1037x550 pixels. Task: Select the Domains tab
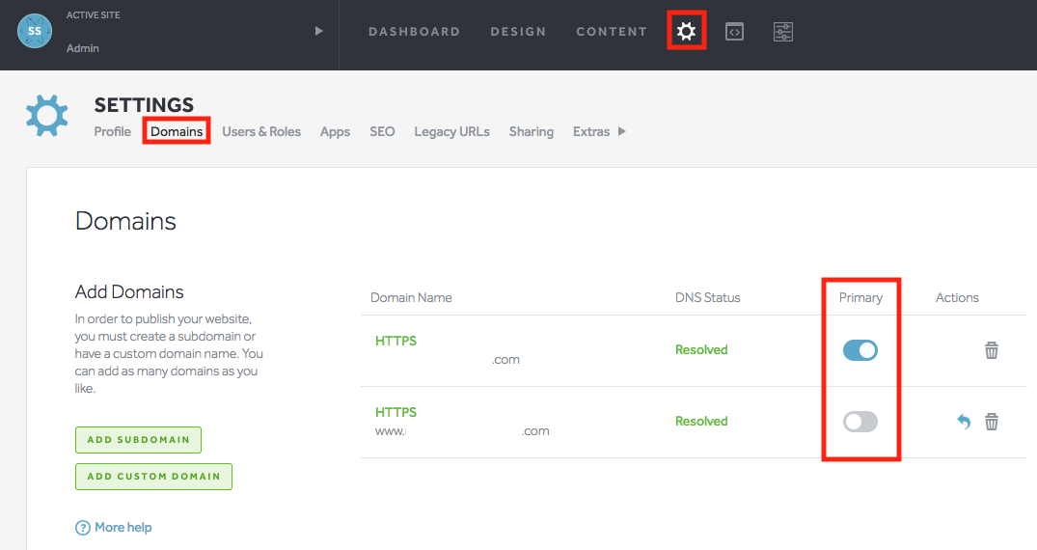[177, 131]
